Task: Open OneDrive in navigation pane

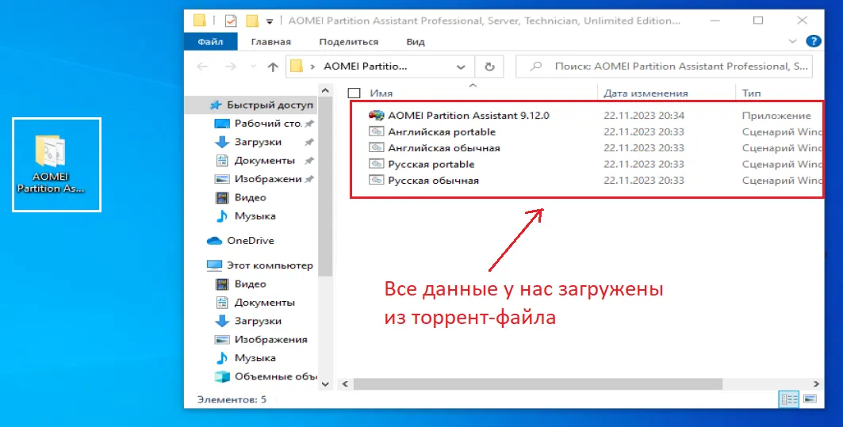Action: (x=240, y=241)
